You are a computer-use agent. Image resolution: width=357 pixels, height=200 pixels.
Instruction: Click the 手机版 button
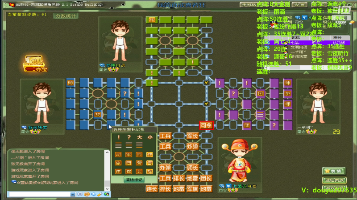(x=248, y=4)
